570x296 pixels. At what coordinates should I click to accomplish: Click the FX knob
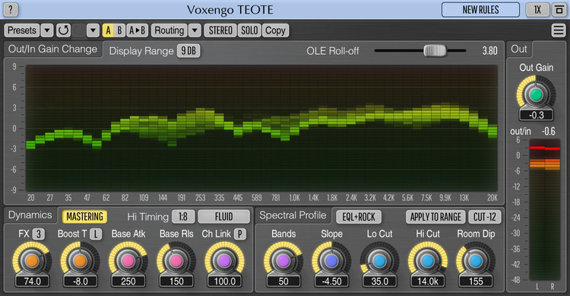click(32, 261)
